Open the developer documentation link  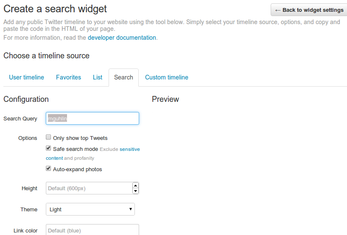pos(122,38)
